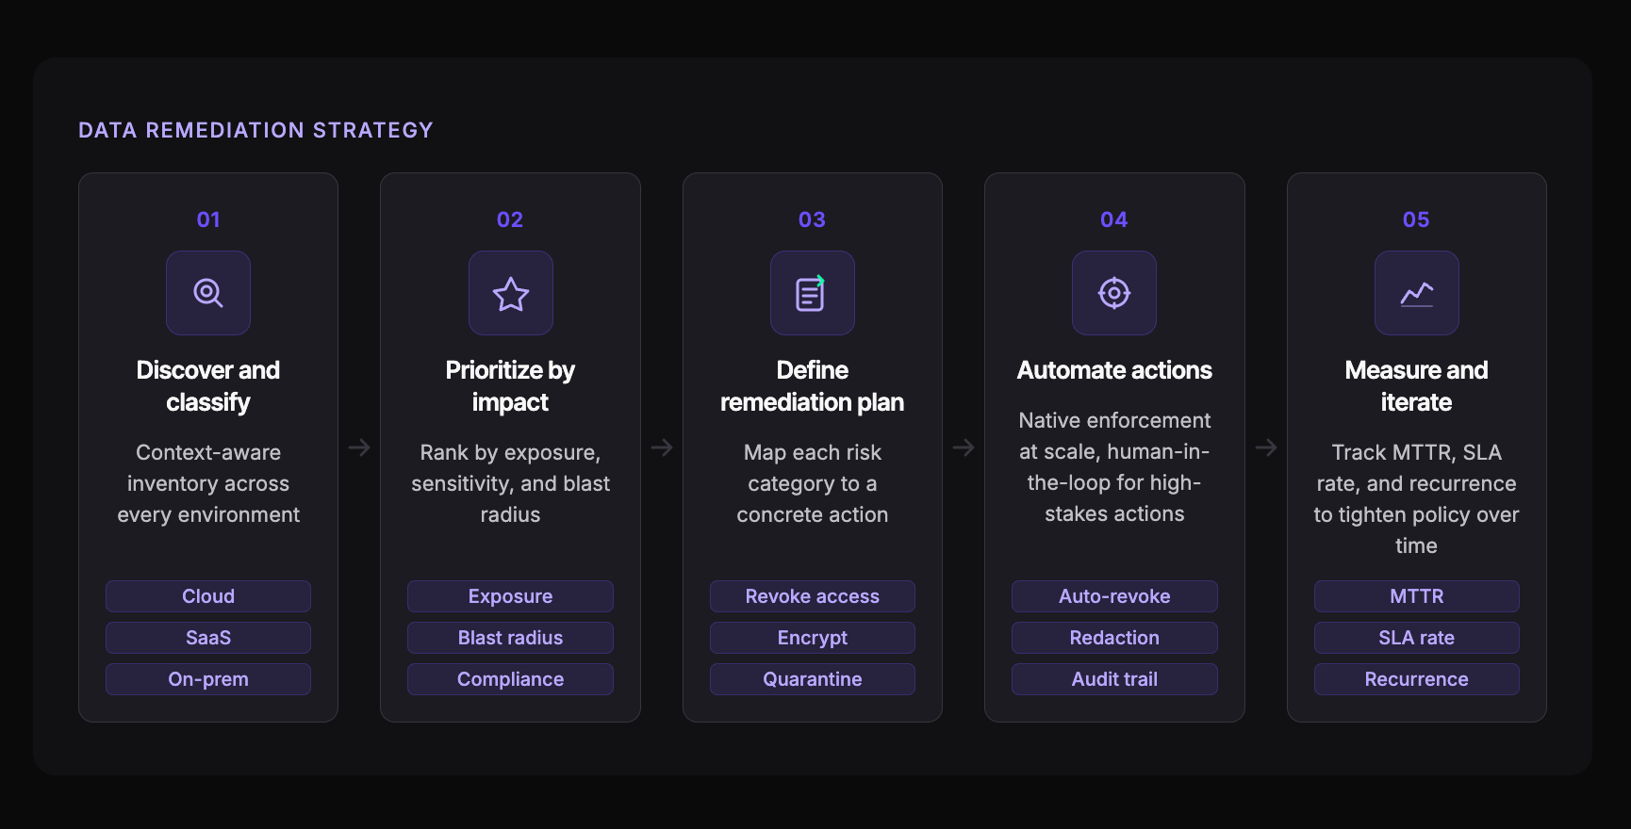This screenshot has height=829, width=1631.
Task: Select the SaaS tag
Action: (208, 638)
